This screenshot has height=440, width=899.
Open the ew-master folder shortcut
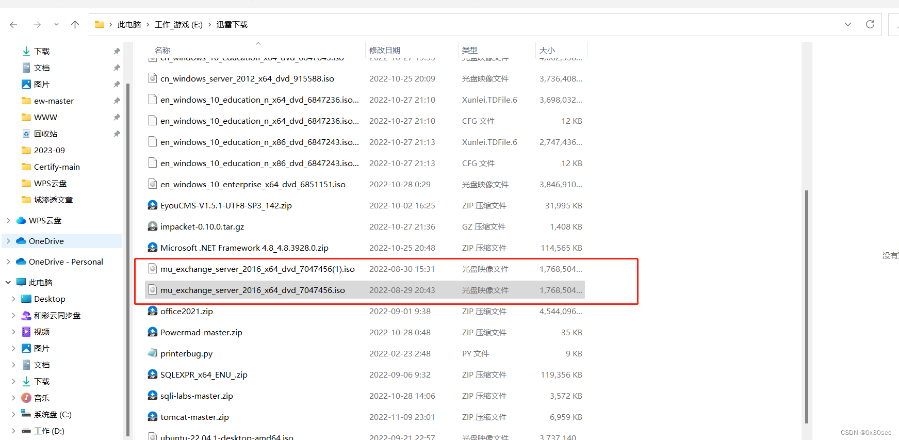[54, 101]
